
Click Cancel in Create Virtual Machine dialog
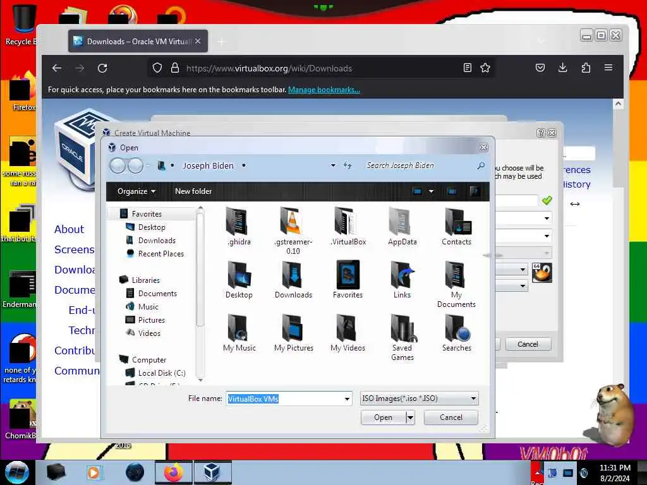528,344
